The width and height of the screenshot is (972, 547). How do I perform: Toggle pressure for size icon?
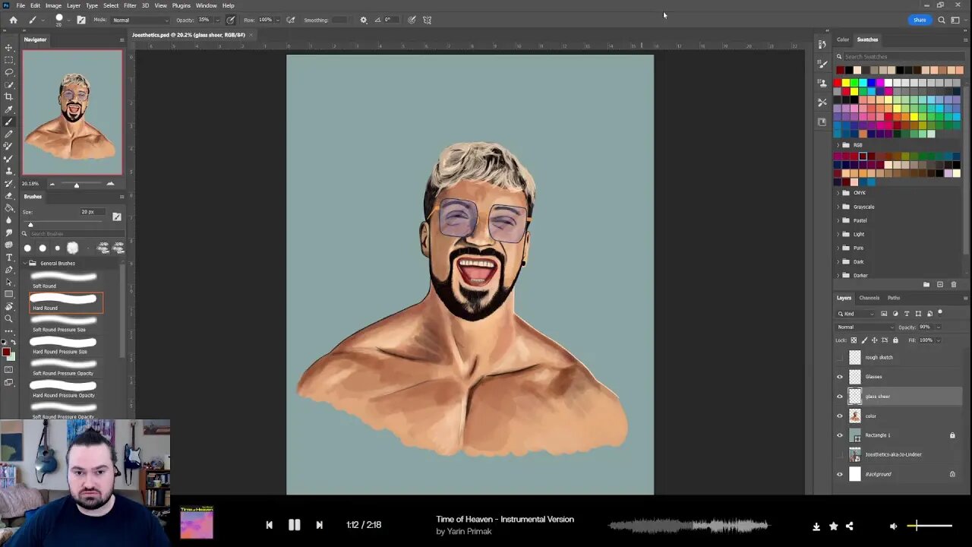[x=412, y=20]
